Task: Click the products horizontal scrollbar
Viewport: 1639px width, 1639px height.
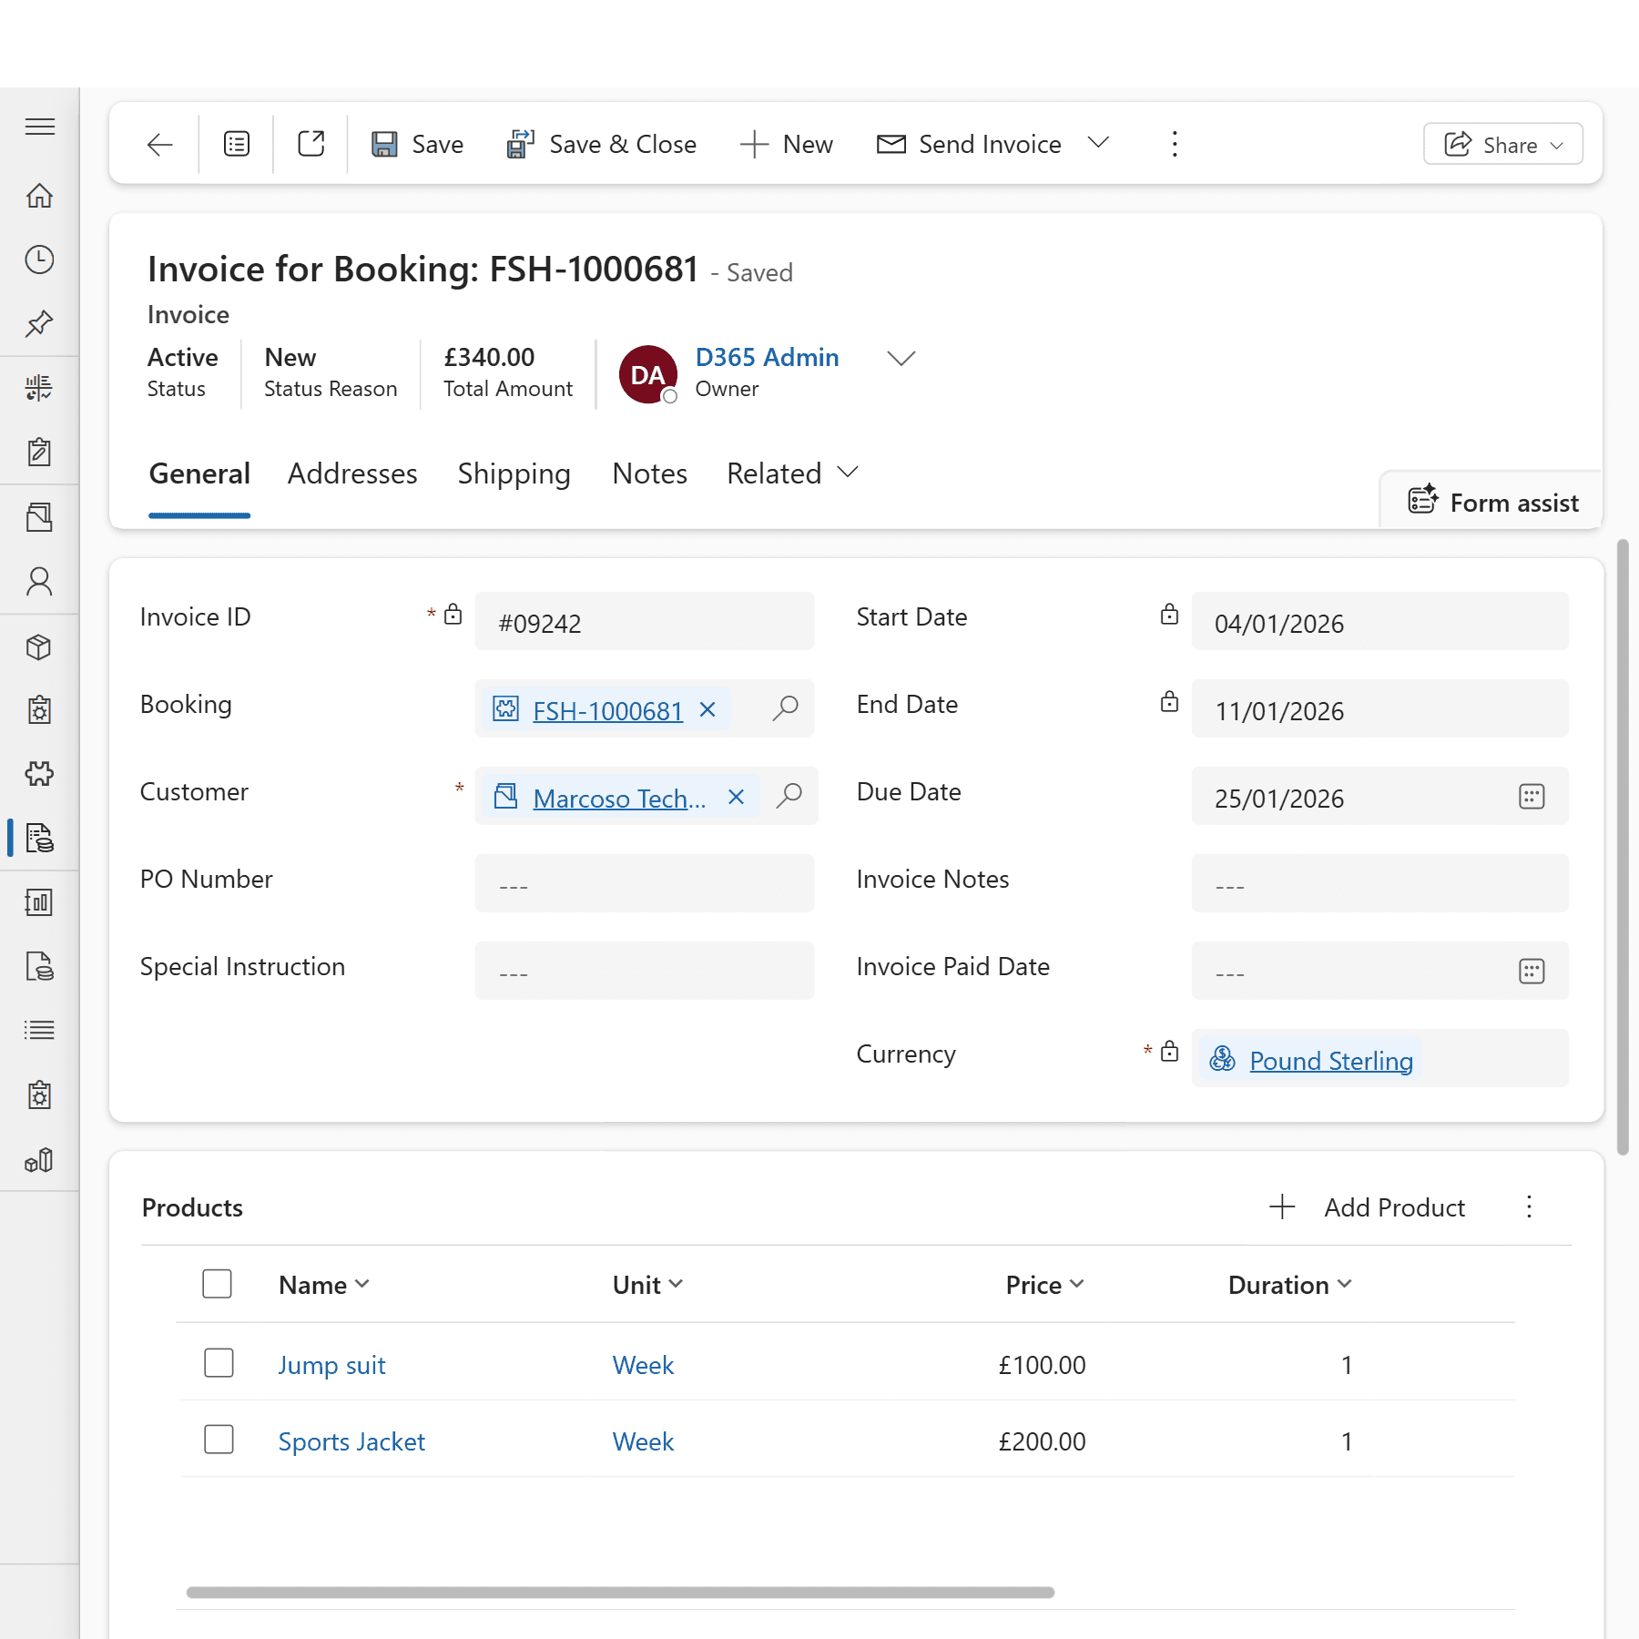Action: point(619,1593)
